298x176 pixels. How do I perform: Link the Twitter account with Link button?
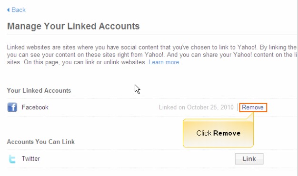point(249,159)
